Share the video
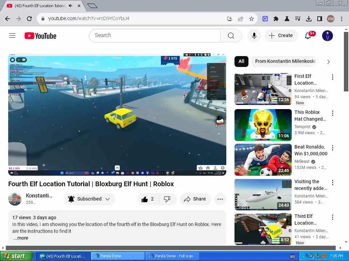 click(195, 199)
